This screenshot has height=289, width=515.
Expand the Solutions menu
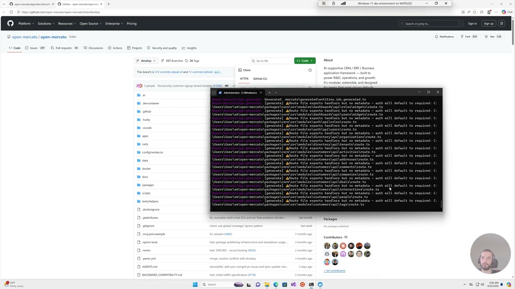[x=46, y=23]
